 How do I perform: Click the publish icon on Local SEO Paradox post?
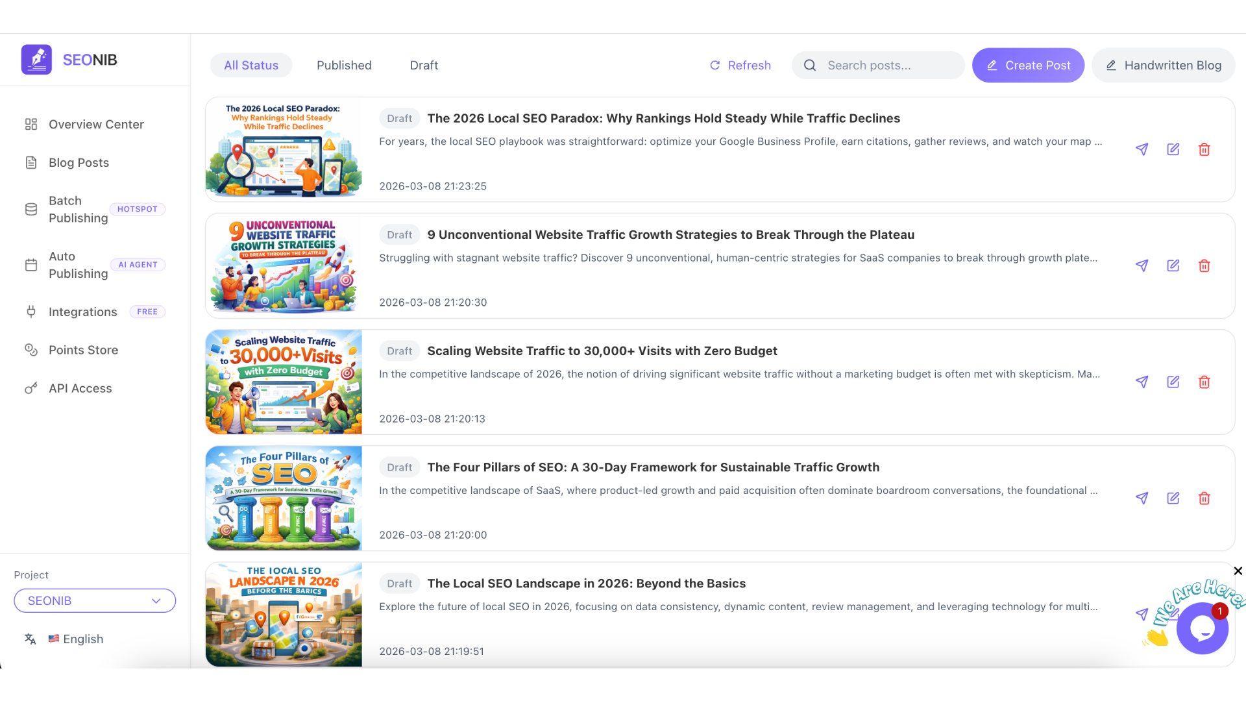(1142, 149)
